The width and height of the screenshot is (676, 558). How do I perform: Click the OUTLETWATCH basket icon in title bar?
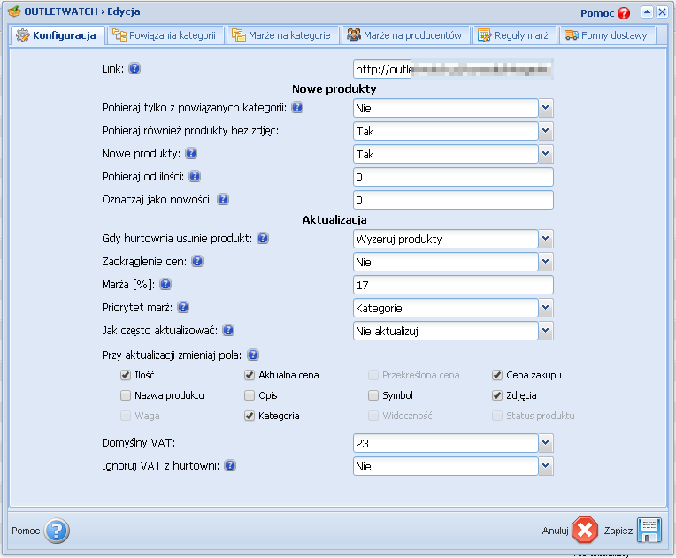point(14,11)
